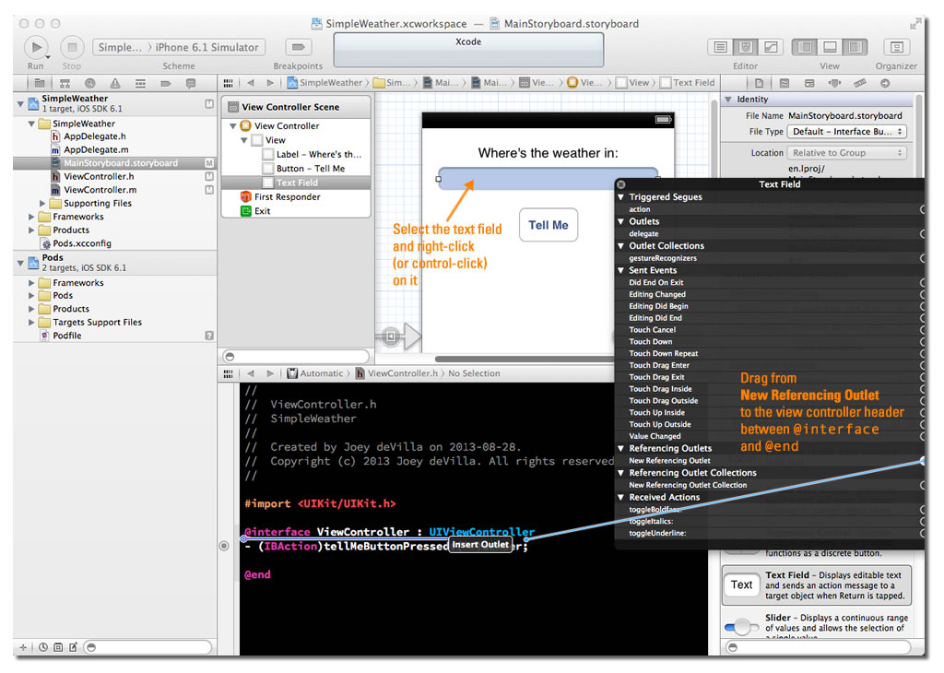
Task: Click Text Field in the storyboard jump bar
Action: pos(688,82)
